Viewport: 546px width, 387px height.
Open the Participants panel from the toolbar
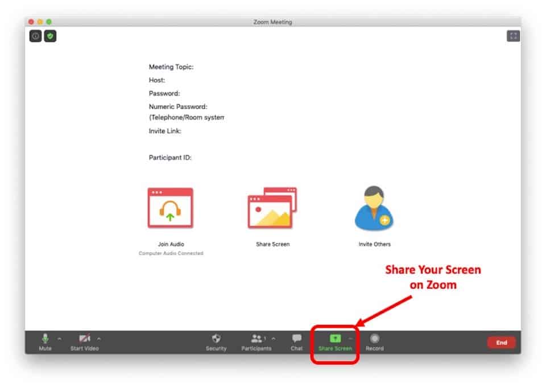(x=257, y=343)
